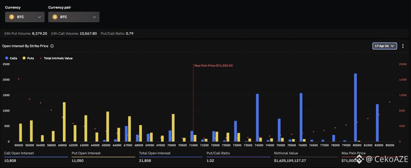The height and width of the screenshot is (168, 411).
Task: Open the Currency BTC dropdown
Action: [x=25, y=17]
